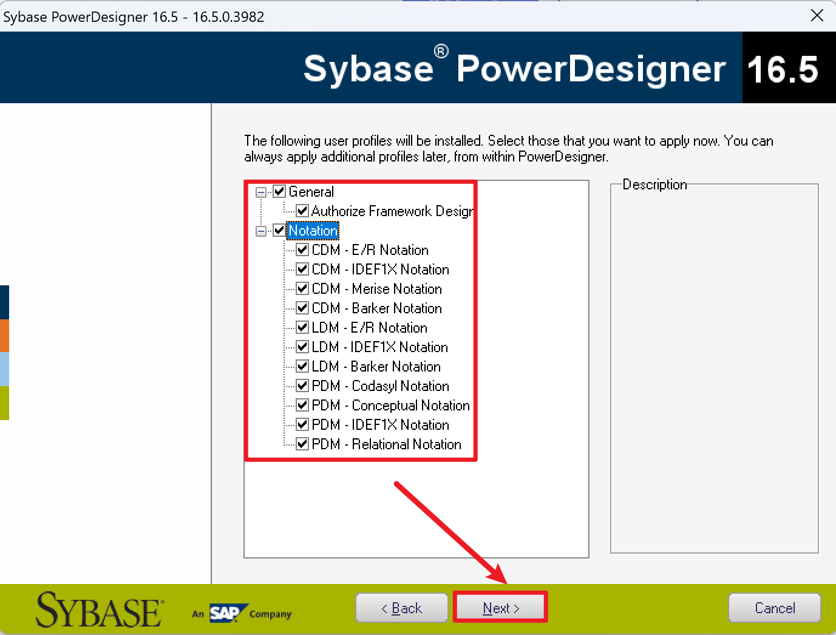This screenshot has width=836, height=635.
Task: Proceed by clicking Next
Action: click(x=500, y=607)
